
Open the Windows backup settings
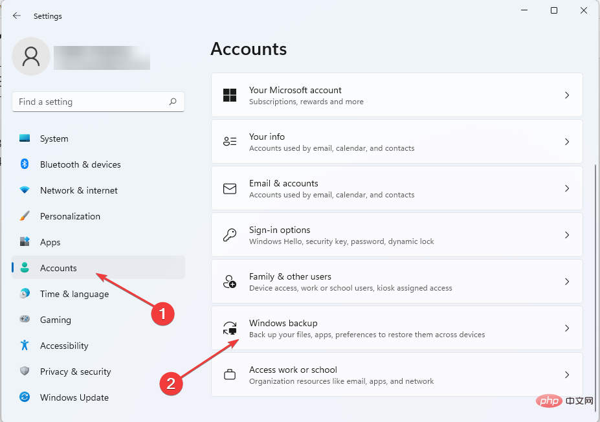(397, 328)
